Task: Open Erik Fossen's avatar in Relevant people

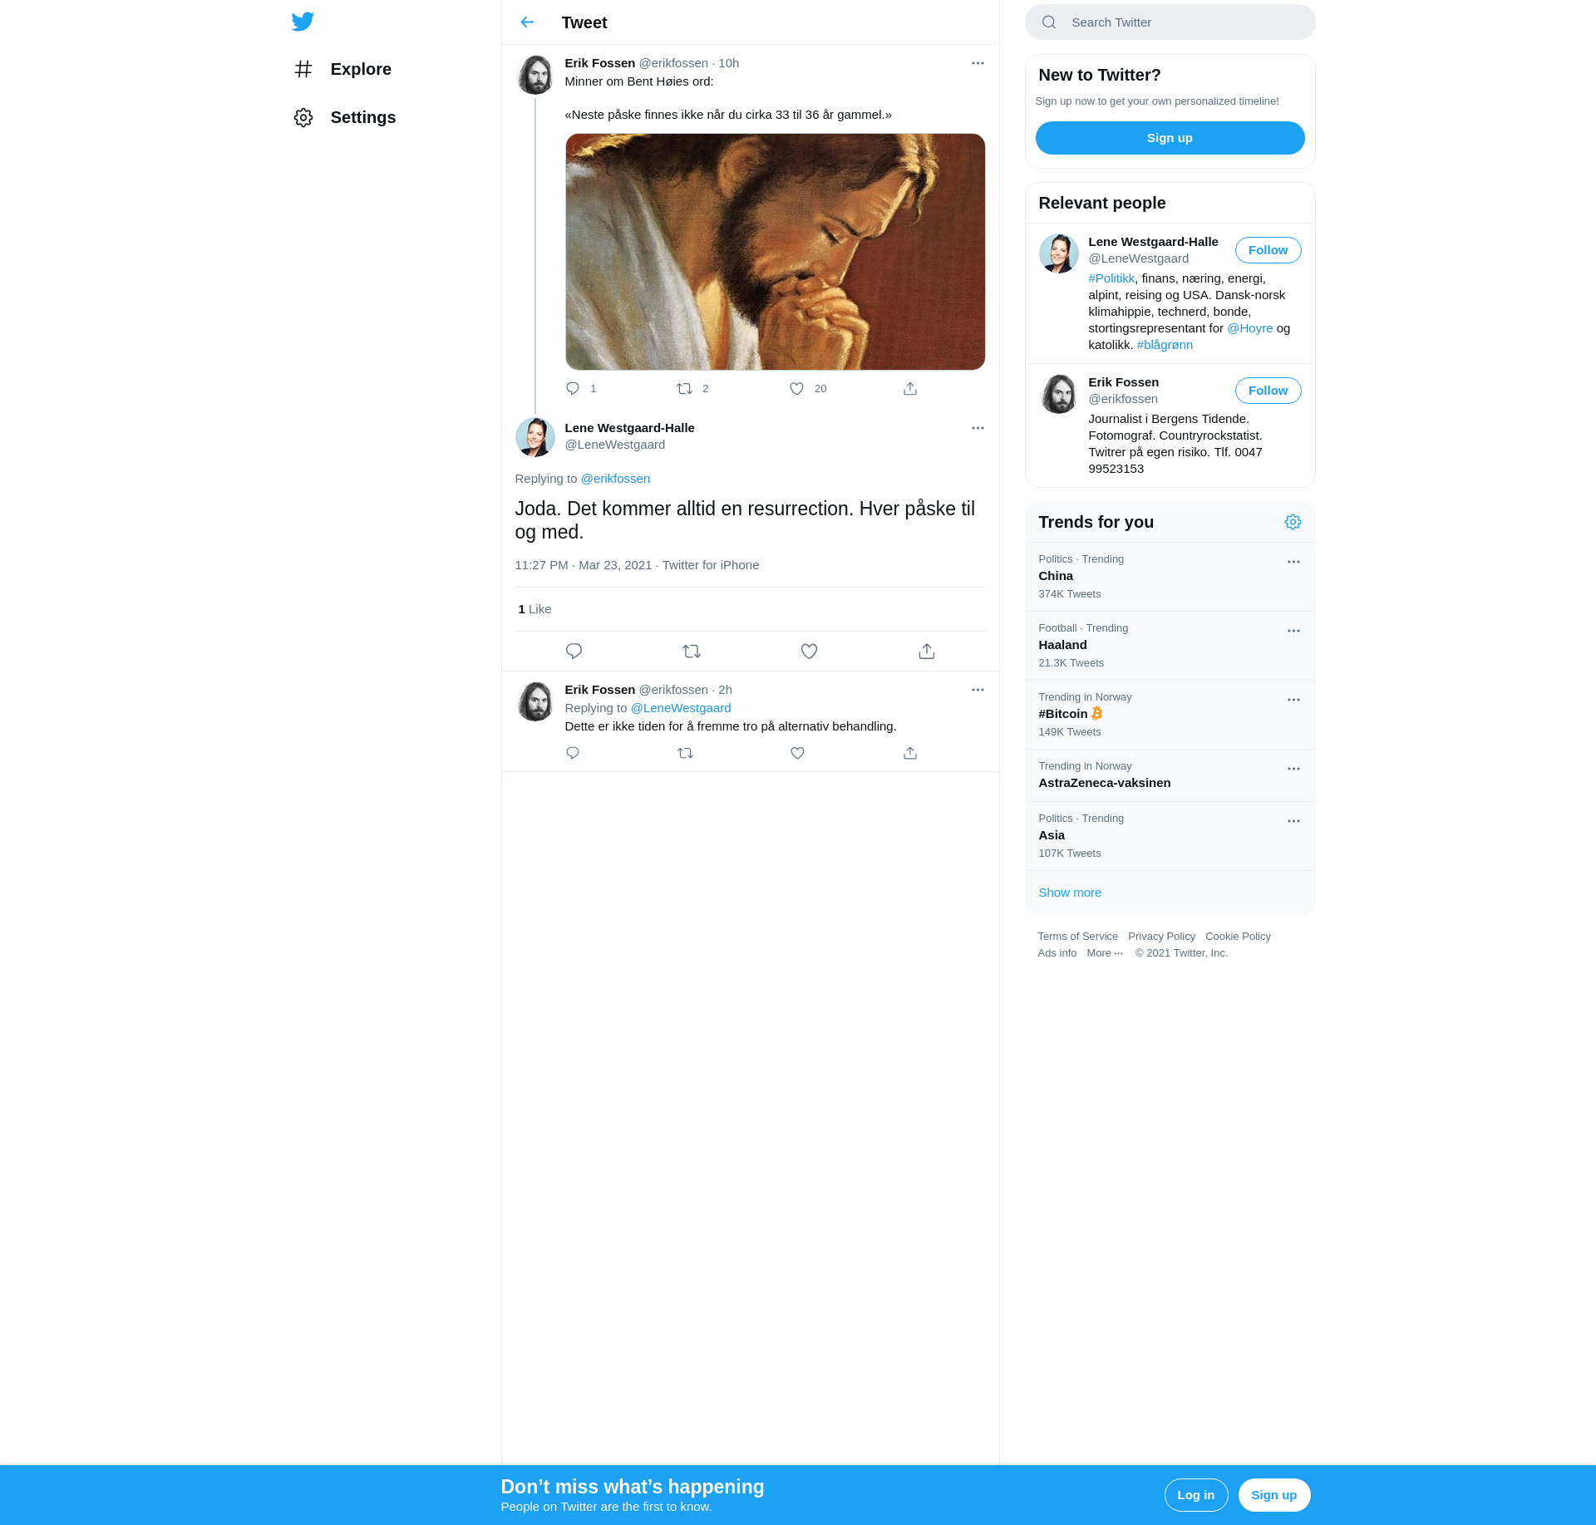Action: (1058, 394)
